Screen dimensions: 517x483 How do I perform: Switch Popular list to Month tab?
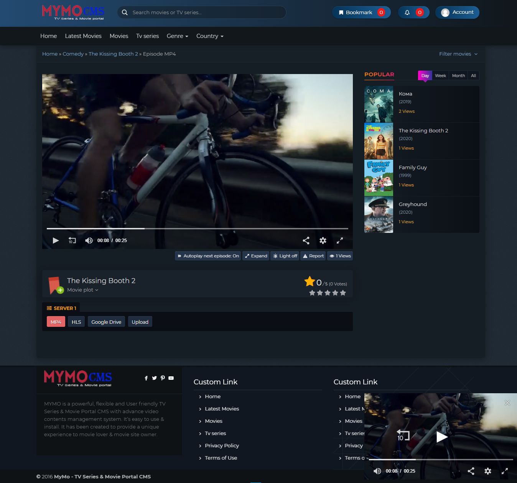click(x=458, y=76)
